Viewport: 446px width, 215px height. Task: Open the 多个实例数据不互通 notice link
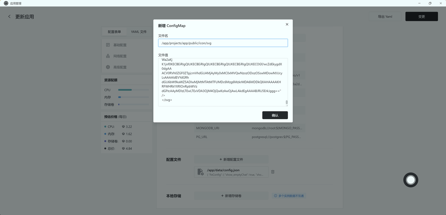[x=291, y=196]
